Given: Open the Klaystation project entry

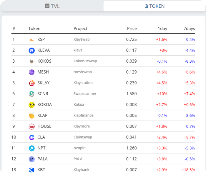Looking at the screenshot, I should tap(83, 83).
